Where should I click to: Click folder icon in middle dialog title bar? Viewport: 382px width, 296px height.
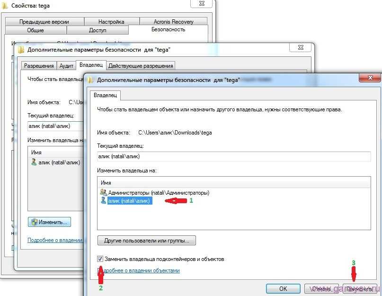(x=21, y=49)
